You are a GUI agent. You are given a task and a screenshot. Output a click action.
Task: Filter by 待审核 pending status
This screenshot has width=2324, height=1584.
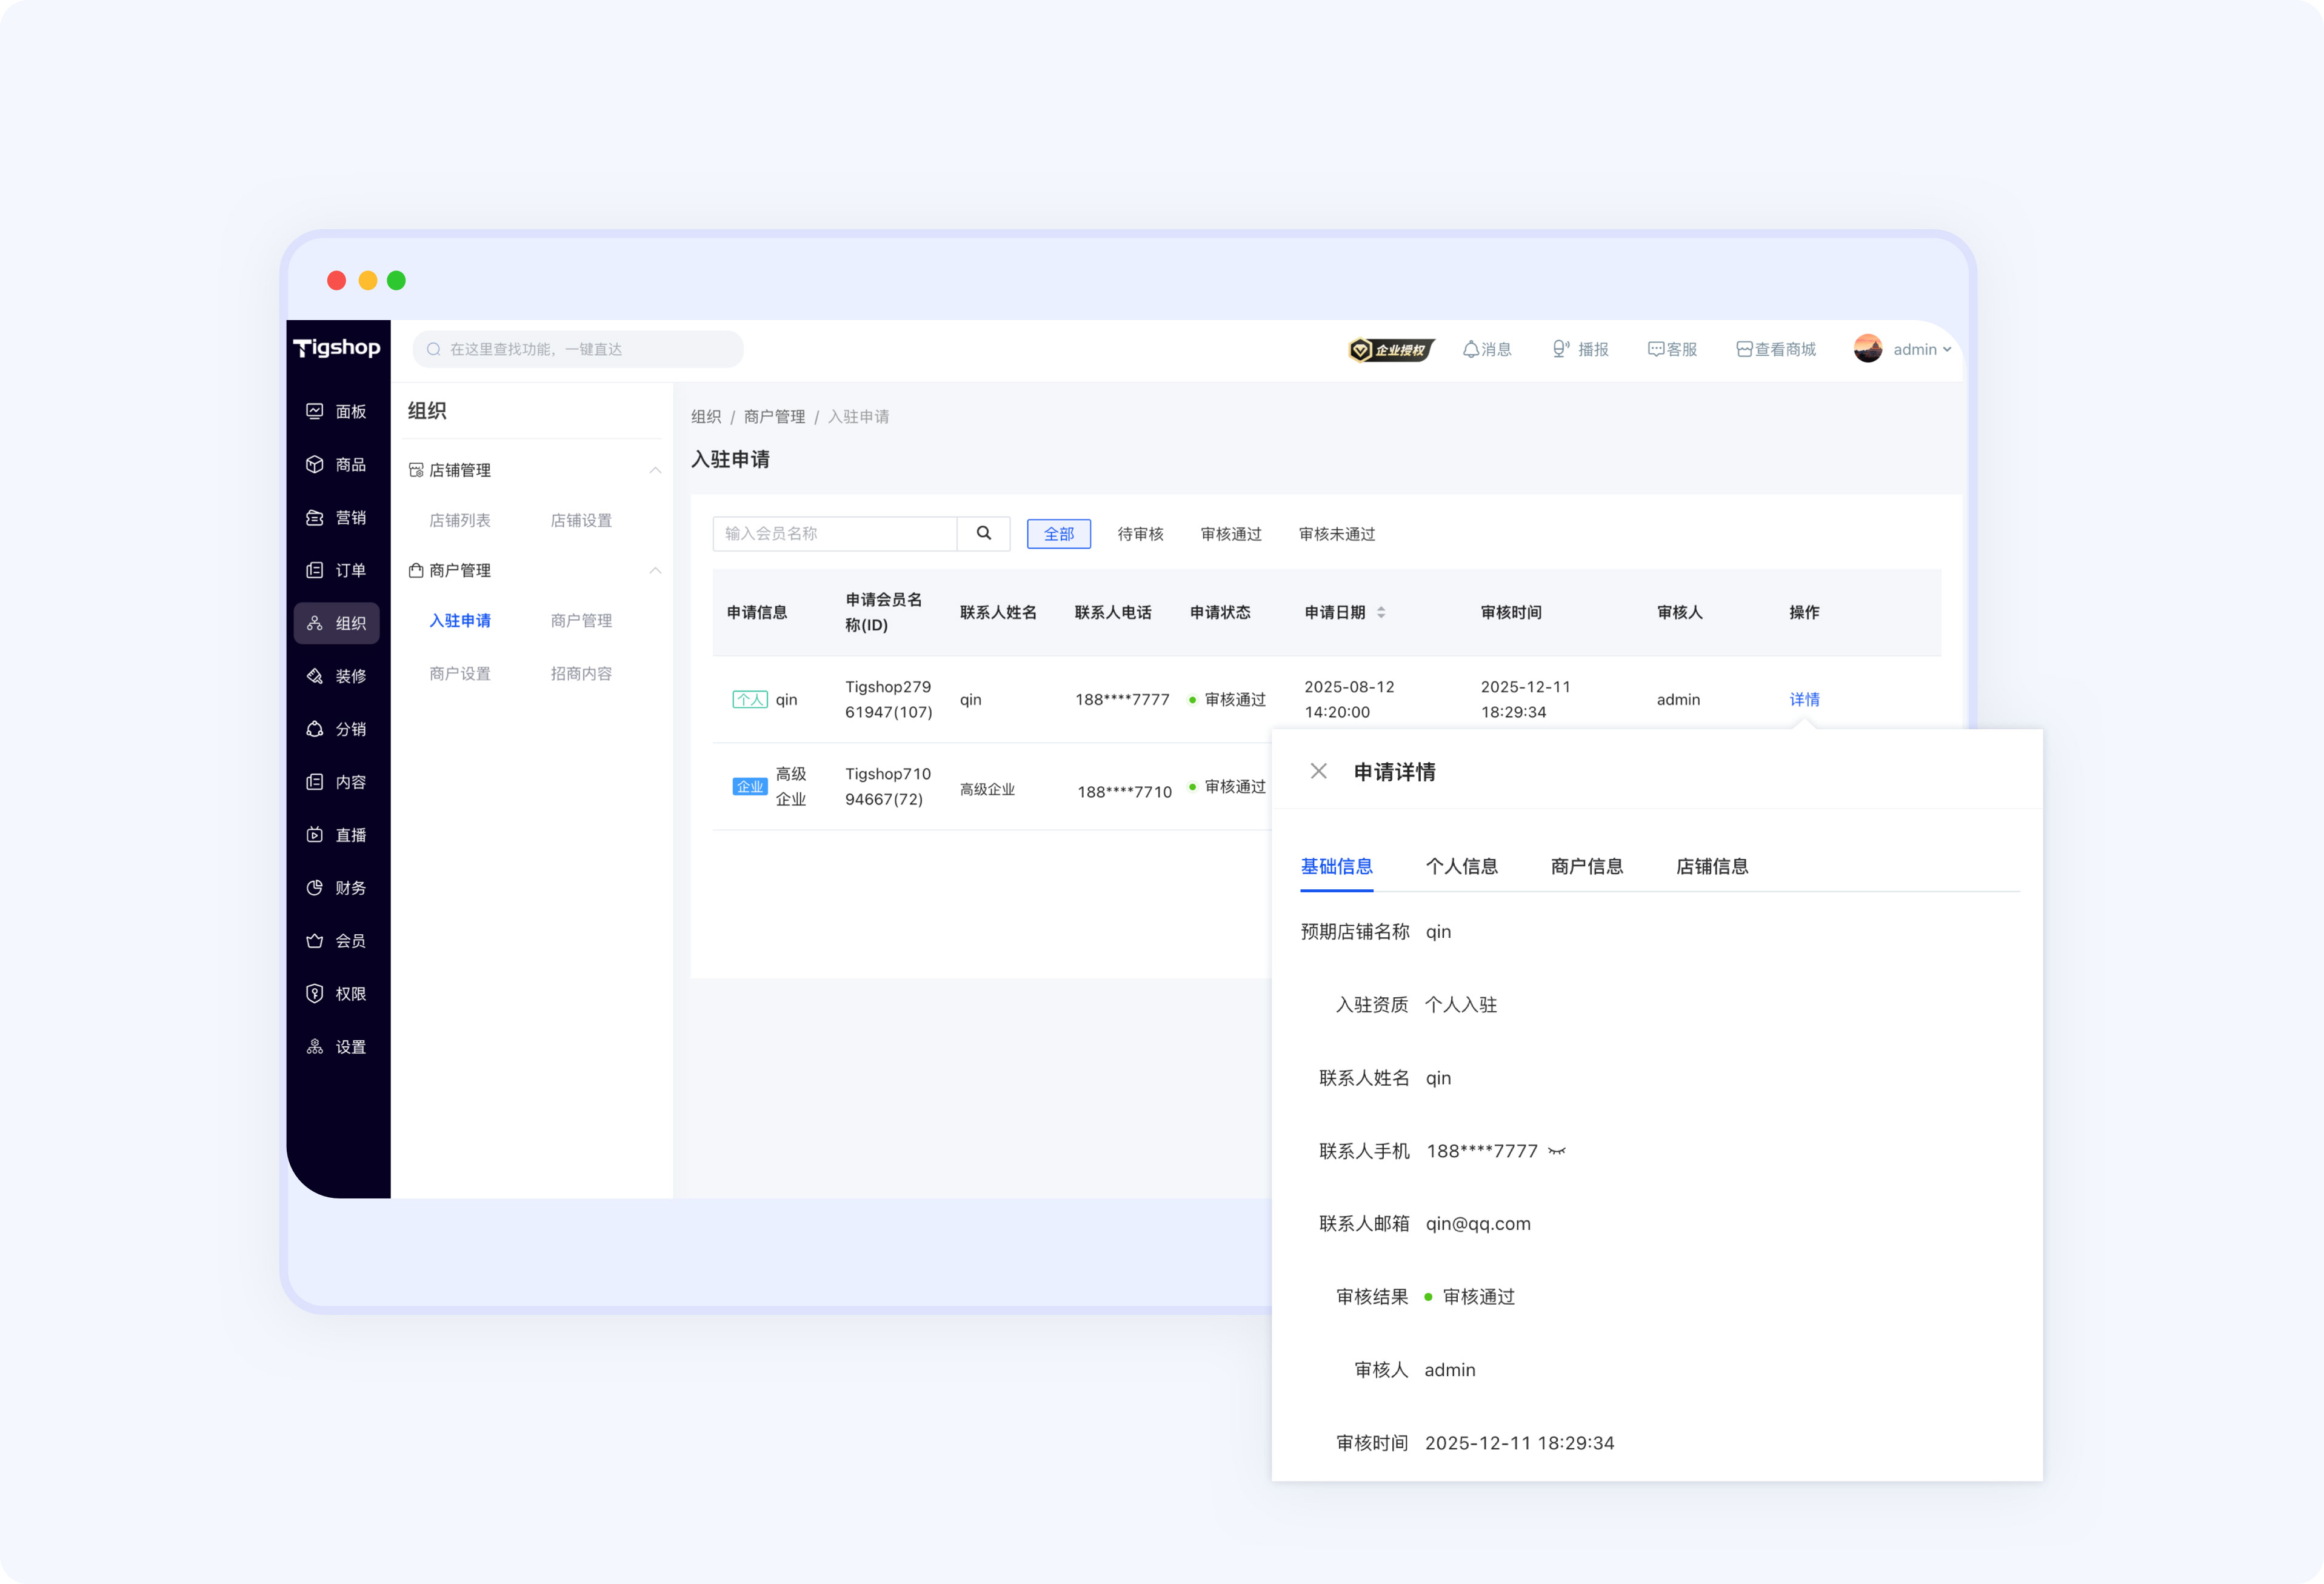pos(1140,533)
